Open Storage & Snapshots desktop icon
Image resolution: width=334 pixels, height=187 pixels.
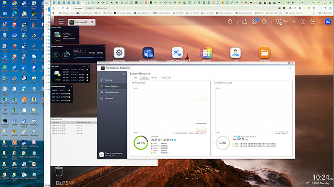pos(148,53)
